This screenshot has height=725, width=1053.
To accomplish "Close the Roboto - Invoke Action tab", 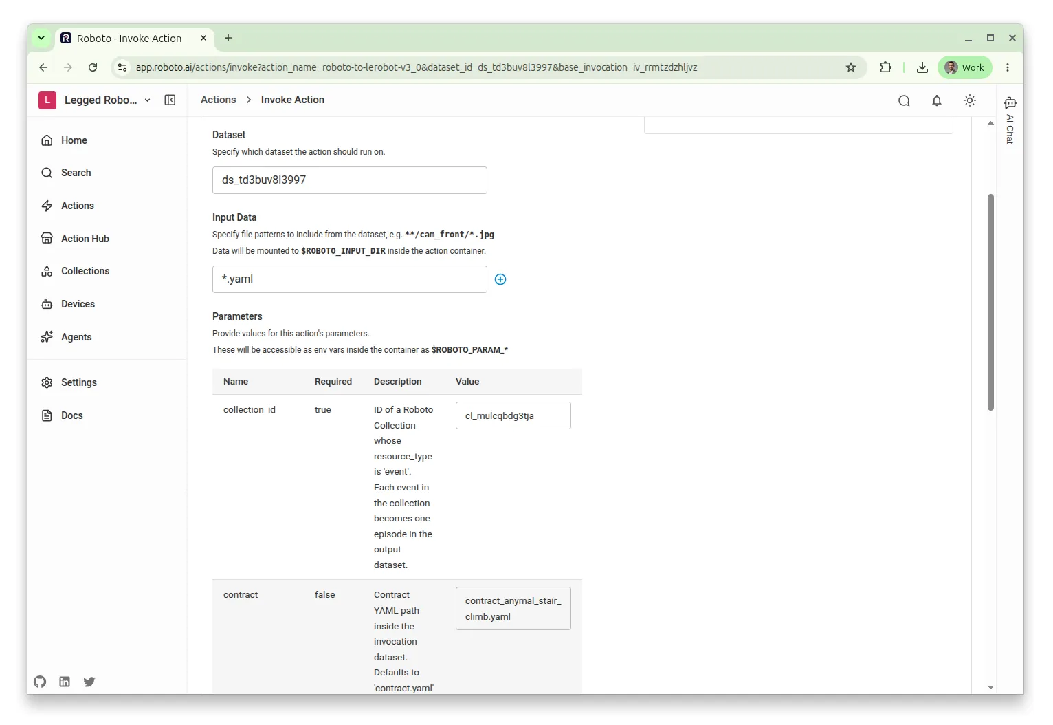I will (x=203, y=39).
